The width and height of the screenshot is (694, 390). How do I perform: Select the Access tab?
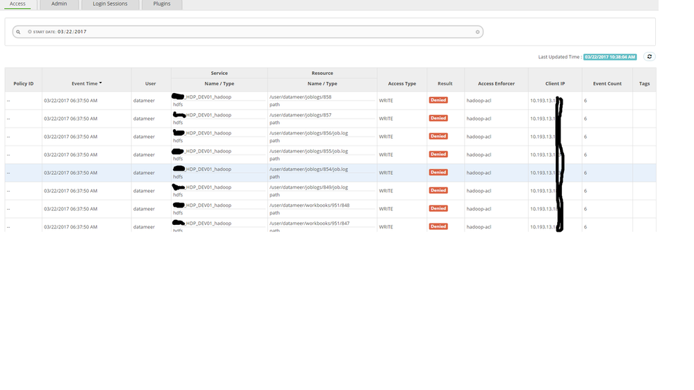point(17,4)
